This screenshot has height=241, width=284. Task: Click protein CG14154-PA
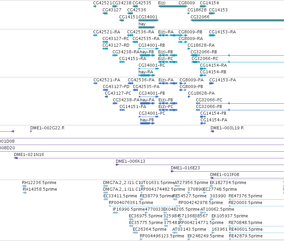[x=214, y=120]
